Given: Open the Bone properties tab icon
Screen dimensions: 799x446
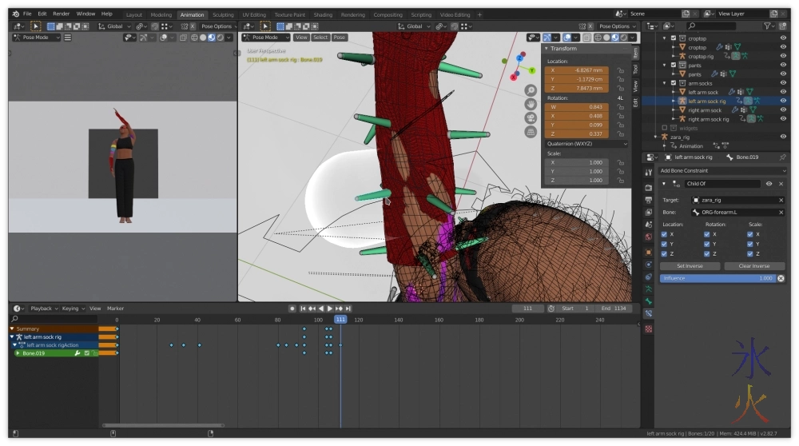Looking at the screenshot, I should coord(648,301).
